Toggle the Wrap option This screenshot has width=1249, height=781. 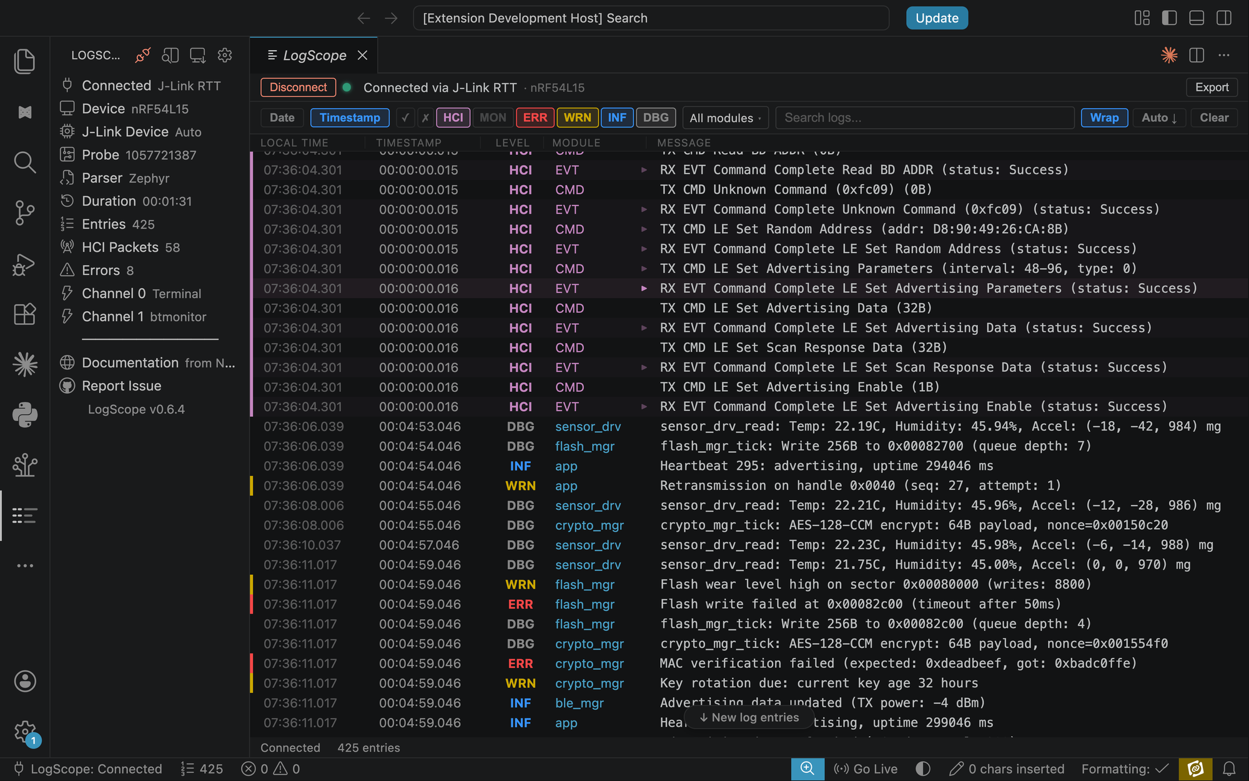[x=1104, y=117]
